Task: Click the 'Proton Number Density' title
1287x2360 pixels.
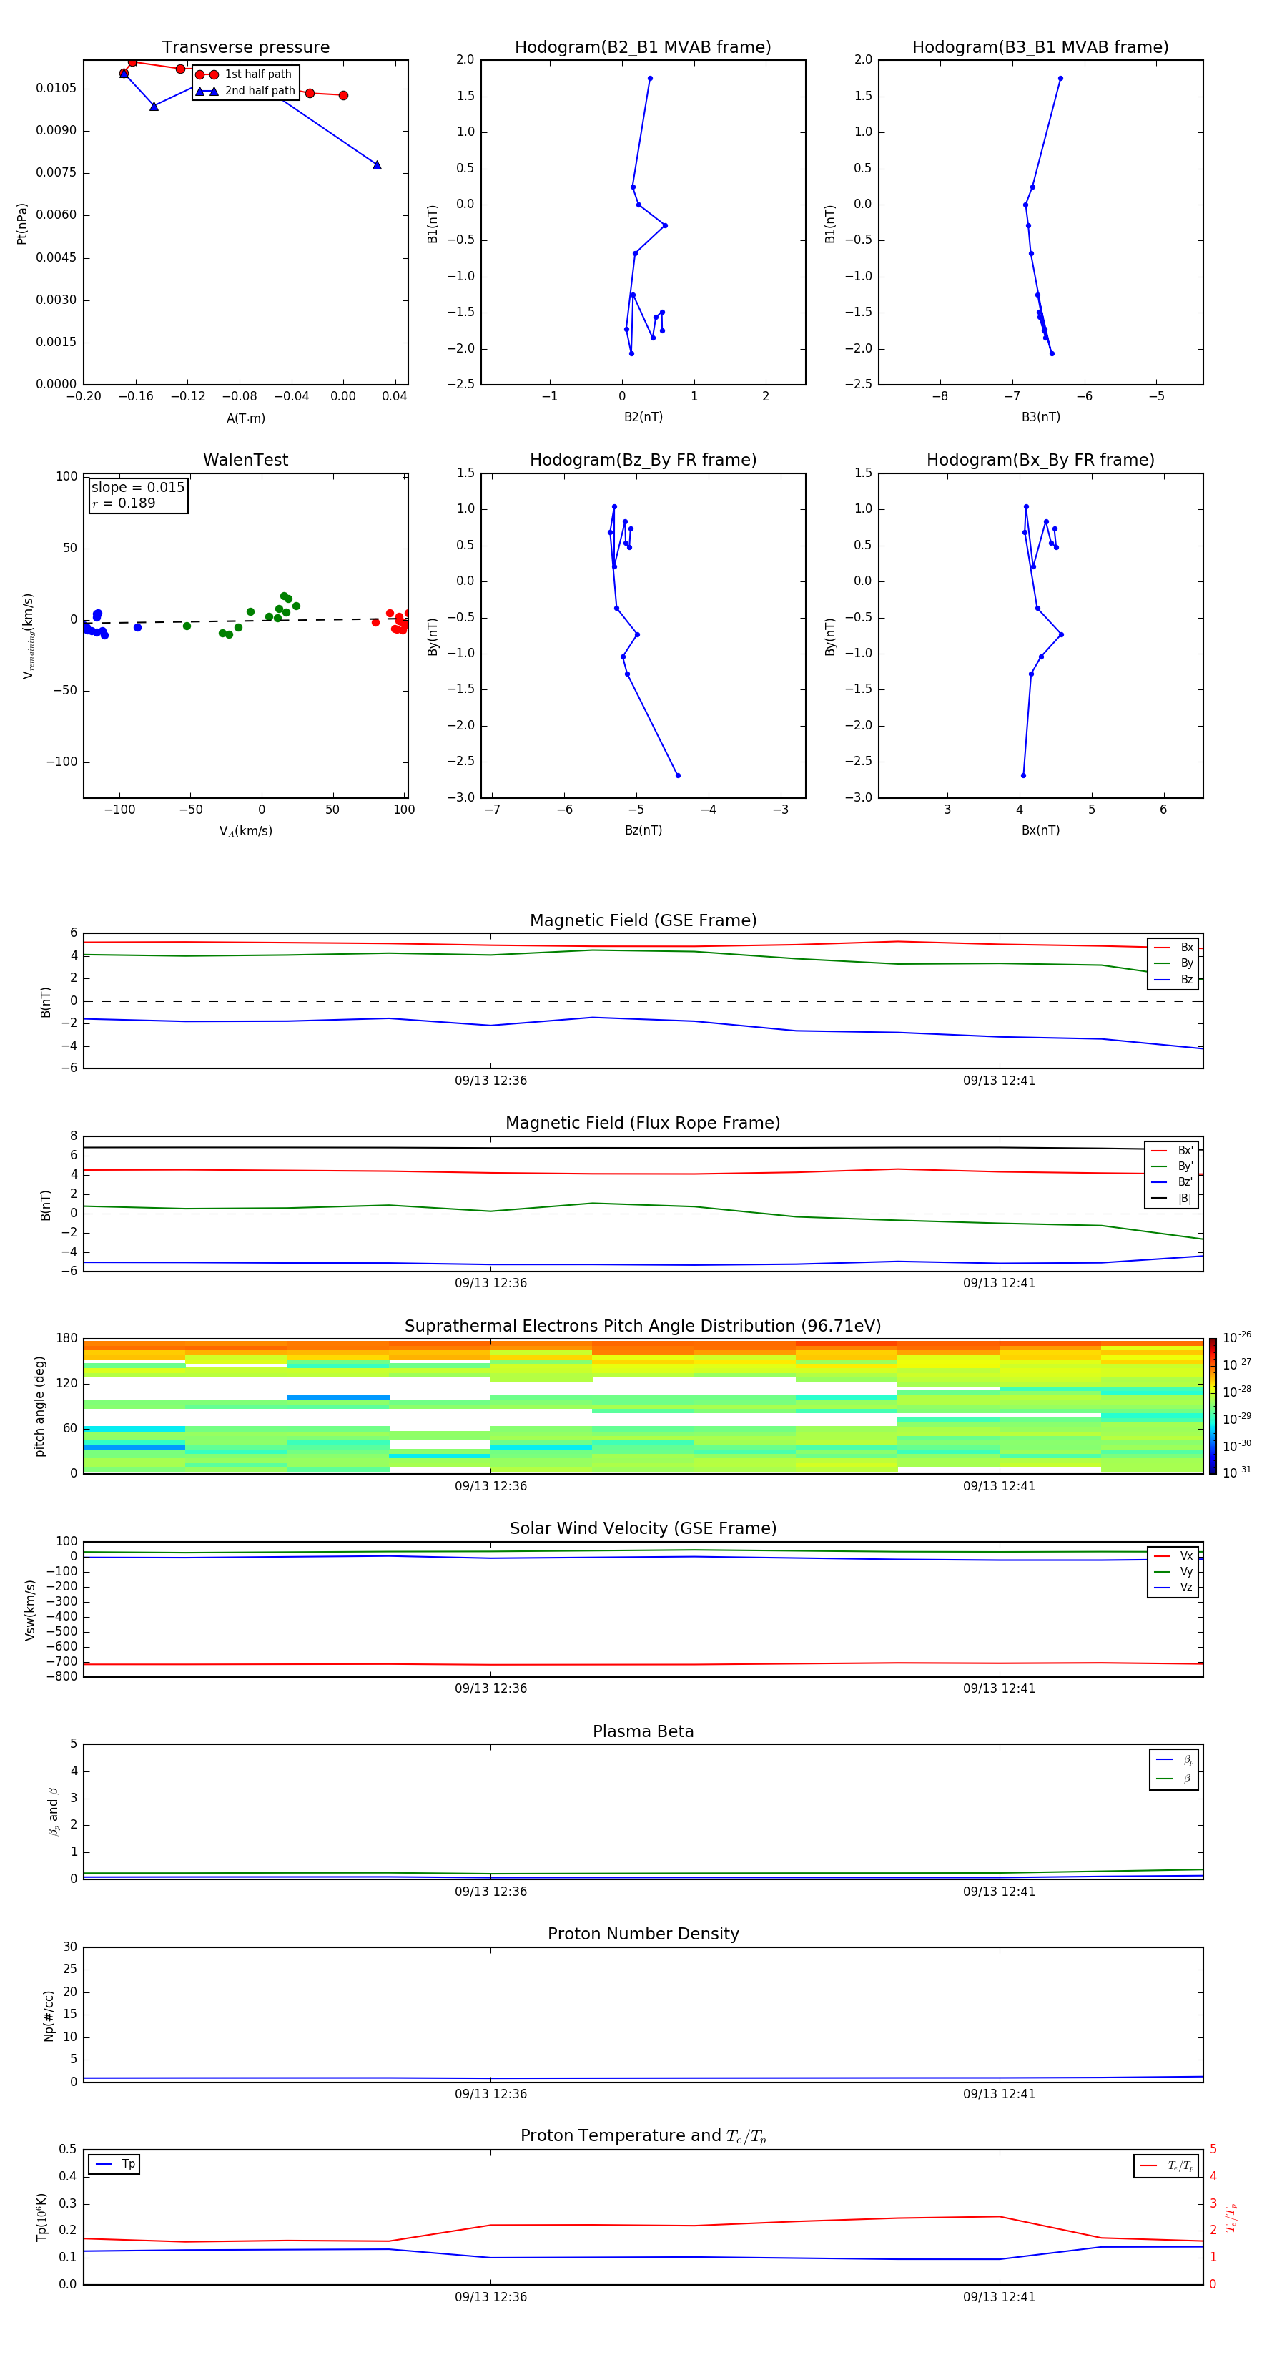Action: [643, 1934]
